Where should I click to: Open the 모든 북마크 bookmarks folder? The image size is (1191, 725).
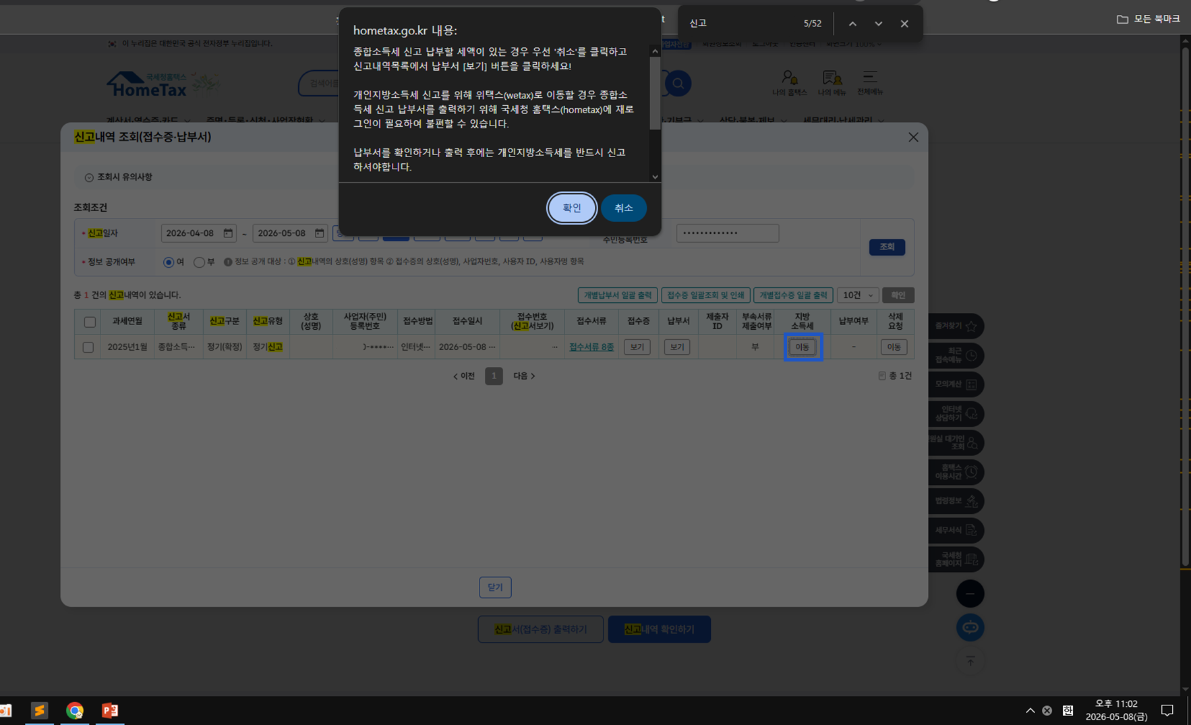(x=1148, y=19)
